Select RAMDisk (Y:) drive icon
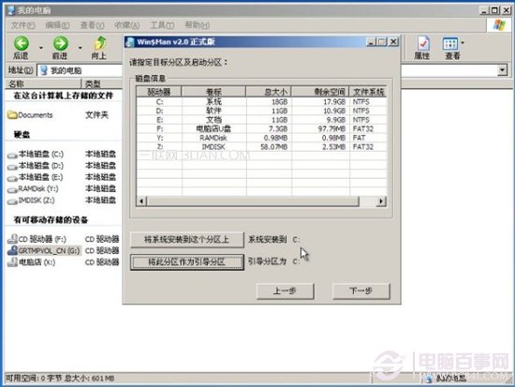This screenshot has width=515, height=387. pyautogui.click(x=12, y=189)
